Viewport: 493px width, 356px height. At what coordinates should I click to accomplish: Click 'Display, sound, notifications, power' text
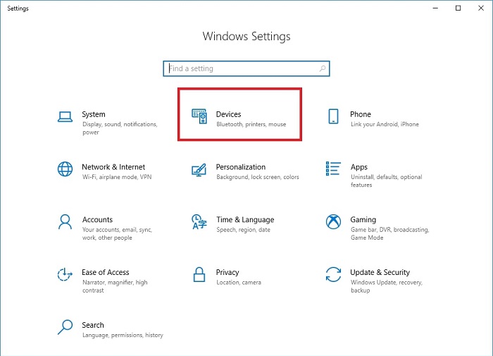(x=120, y=128)
